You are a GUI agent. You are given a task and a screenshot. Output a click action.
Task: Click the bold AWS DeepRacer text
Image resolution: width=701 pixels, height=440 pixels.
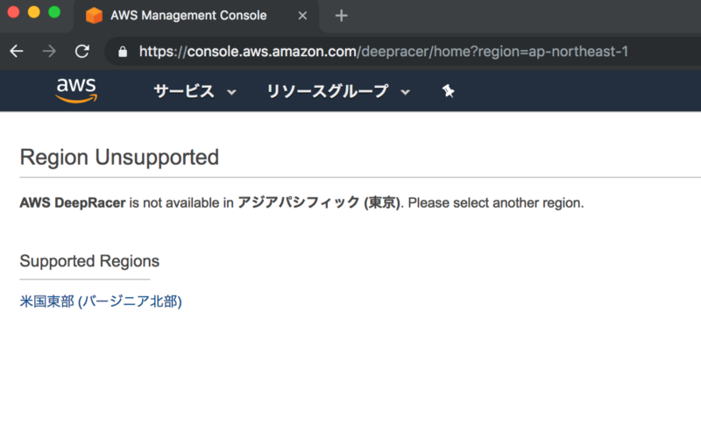73,203
